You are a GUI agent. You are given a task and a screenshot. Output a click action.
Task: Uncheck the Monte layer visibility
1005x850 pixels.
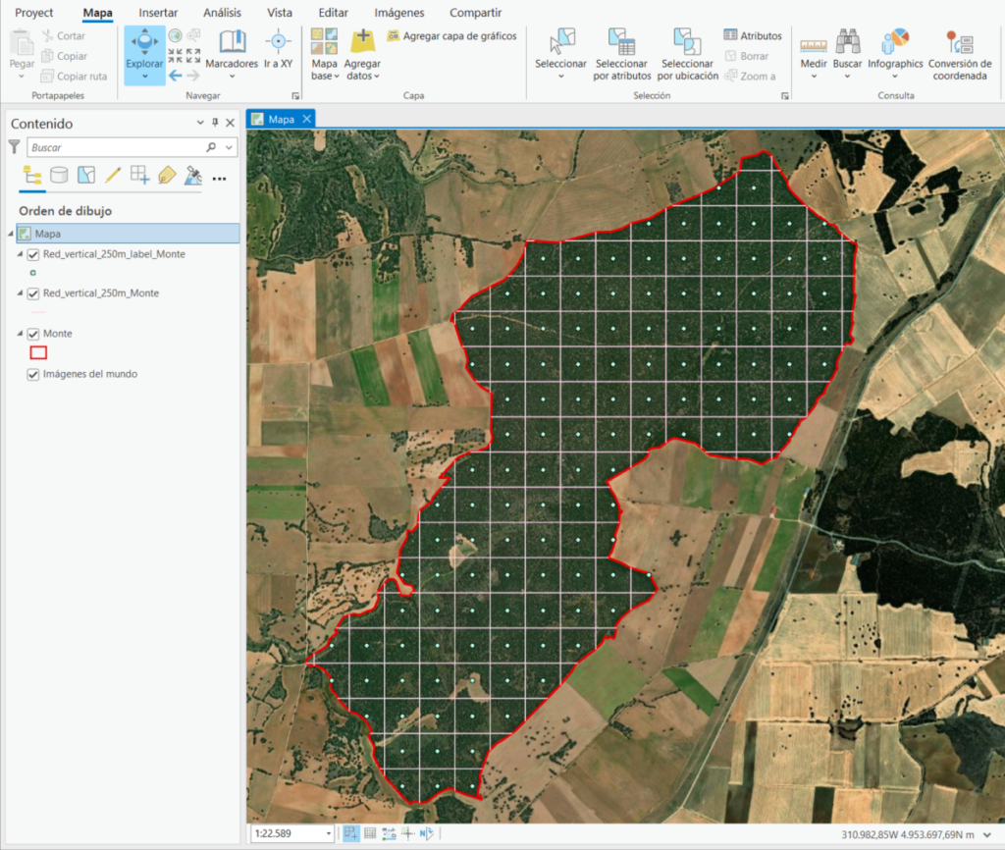click(x=34, y=333)
